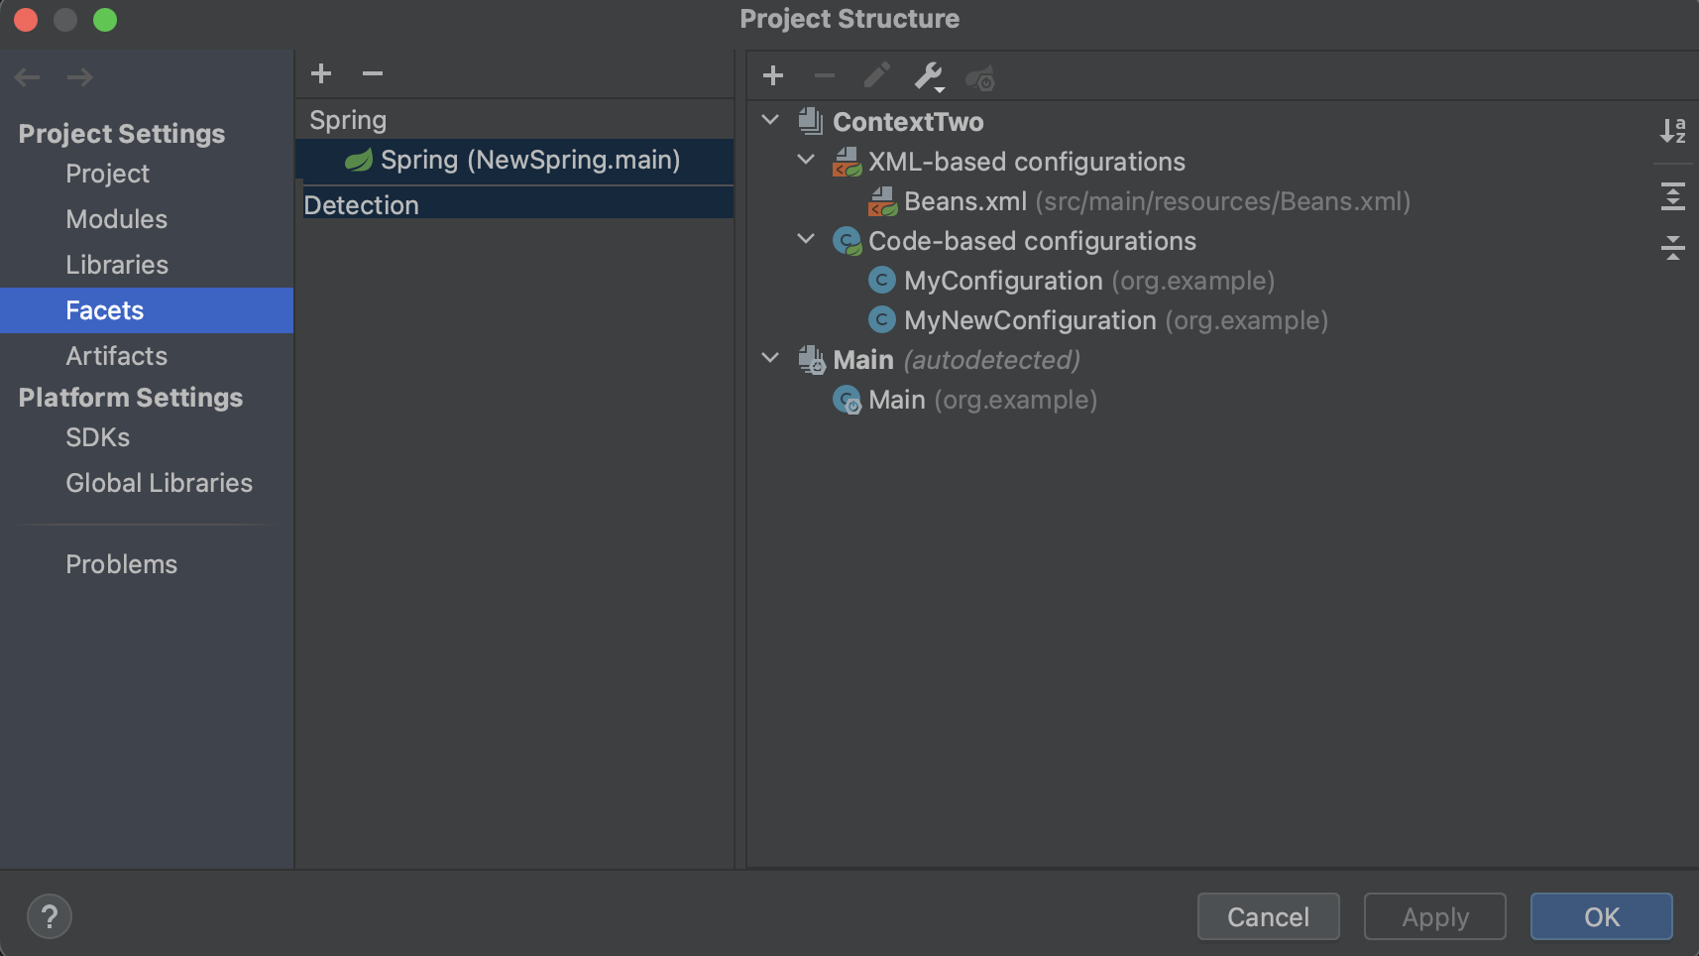Switch to the Artifacts section
Image resolution: width=1699 pixels, height=956 pixels.
pos(116,356)
